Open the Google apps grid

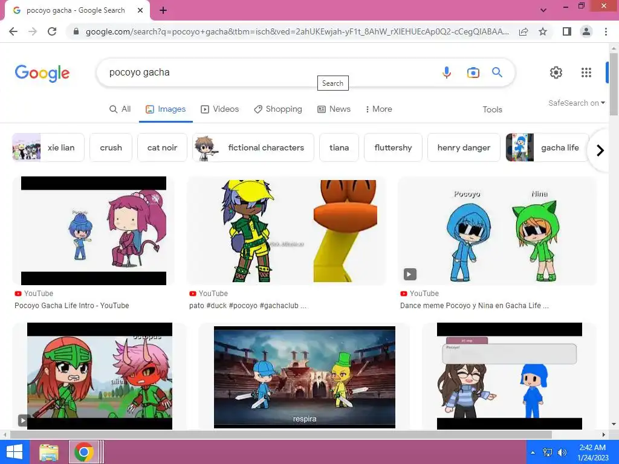[586, 72]
